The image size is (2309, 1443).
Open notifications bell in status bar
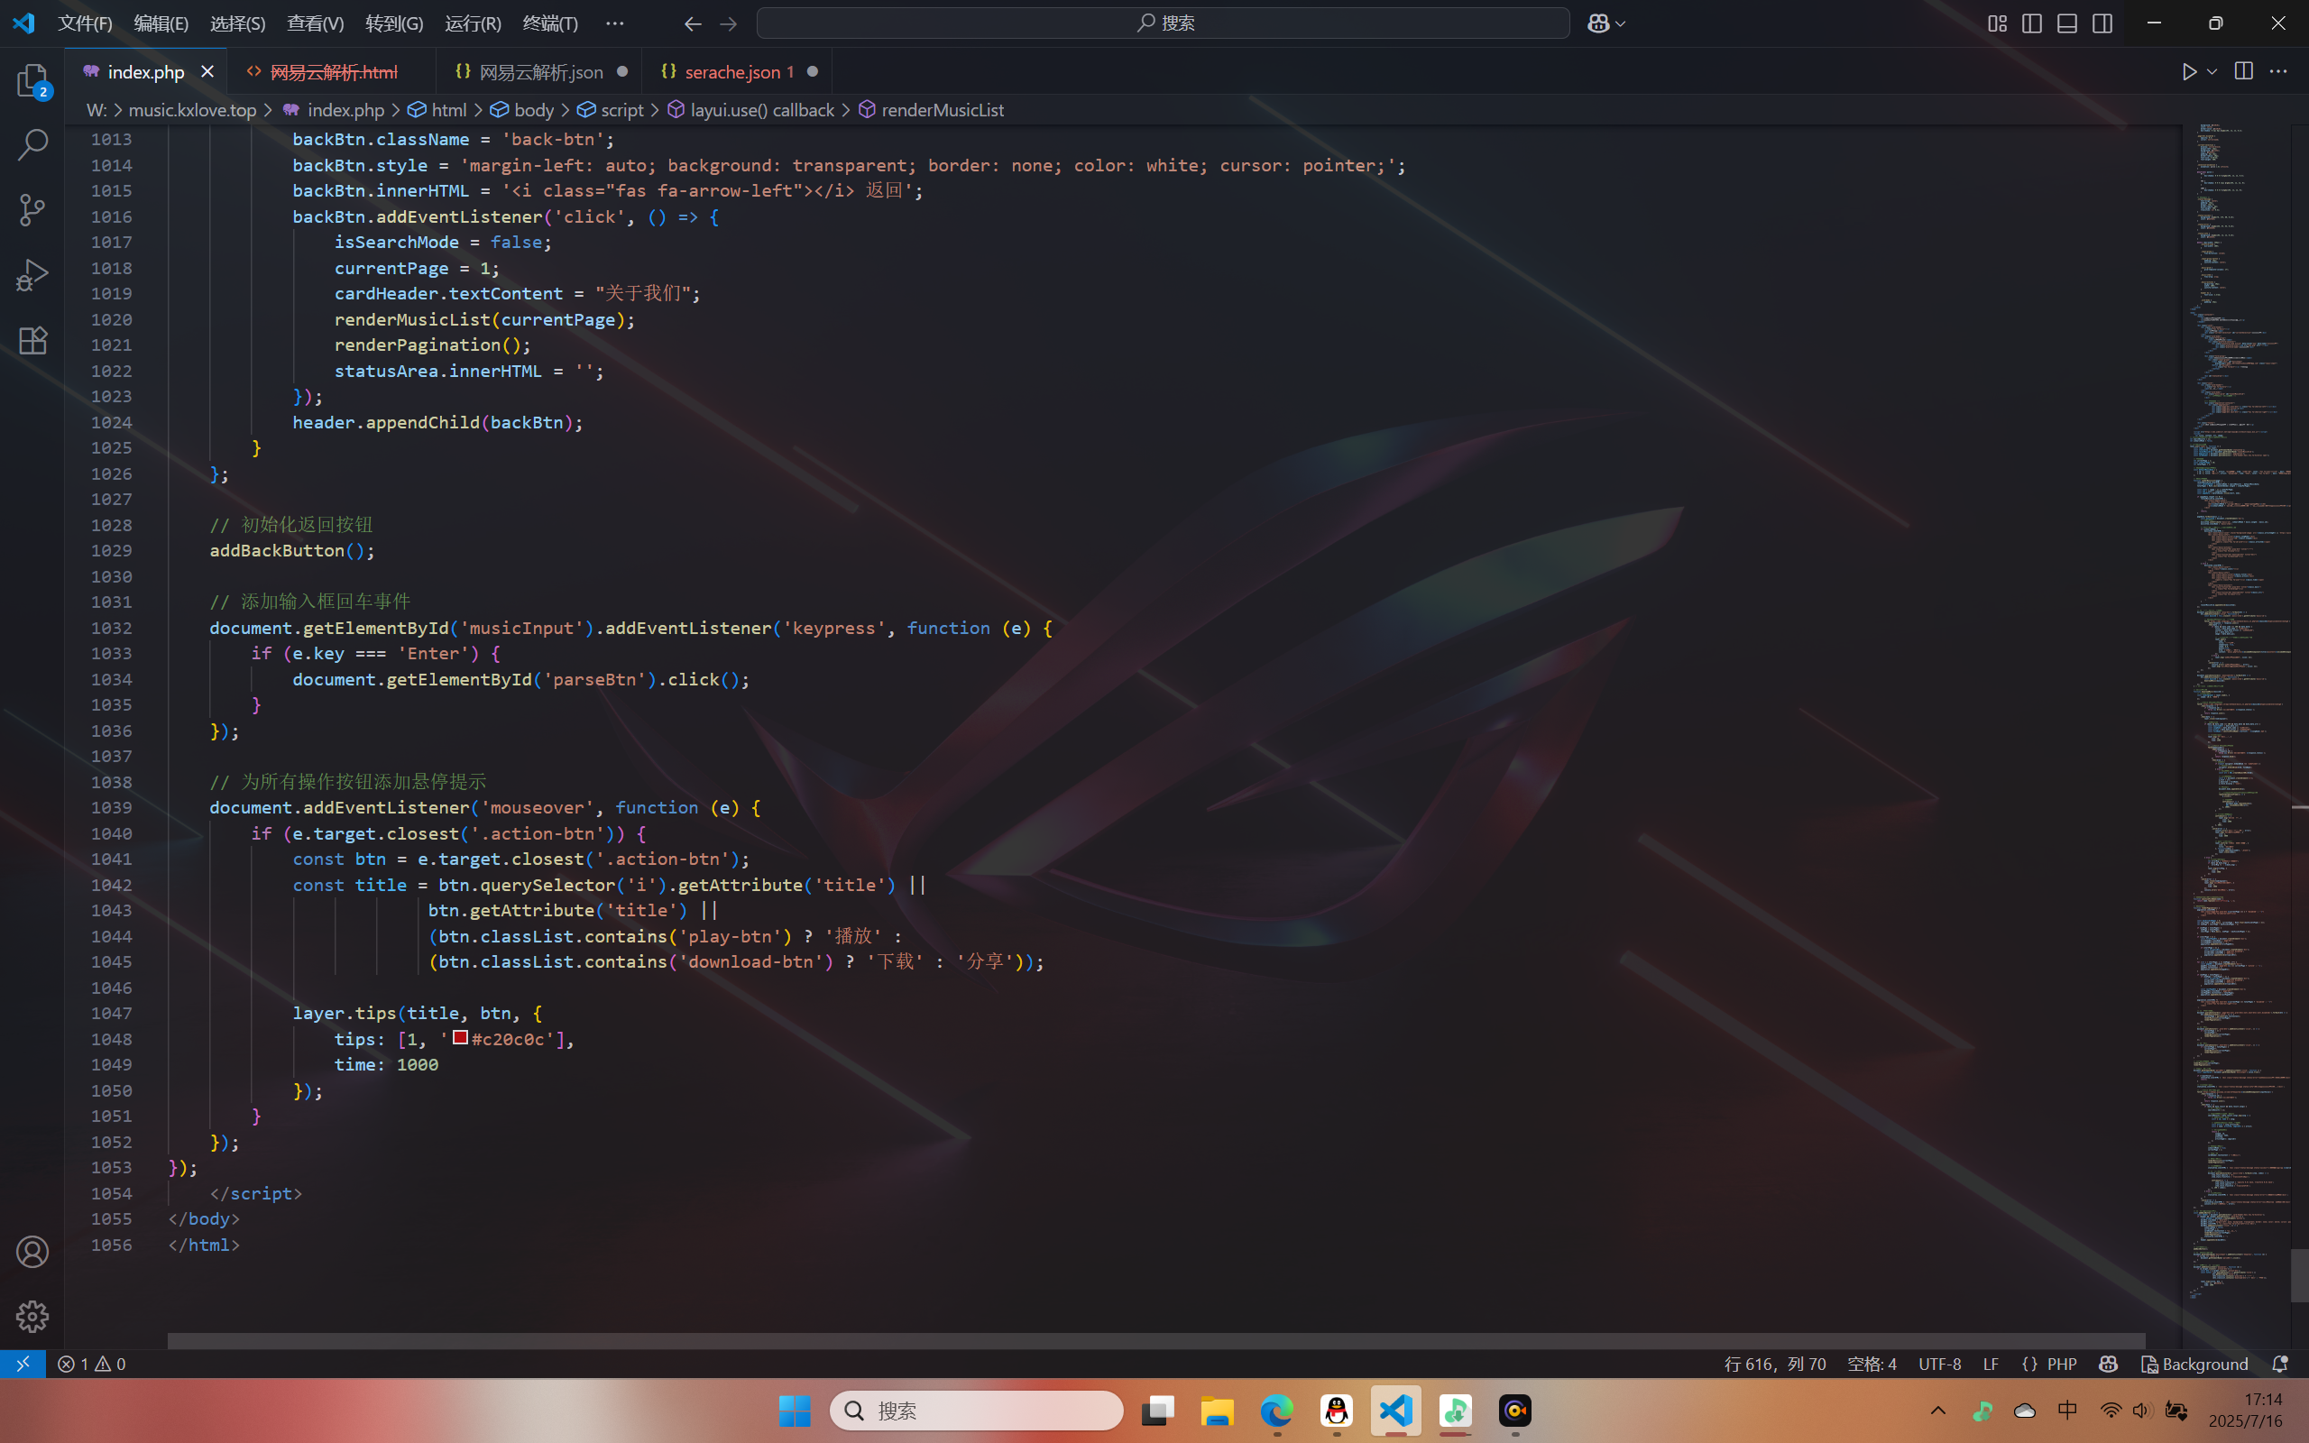[x=2280, y=1364]
